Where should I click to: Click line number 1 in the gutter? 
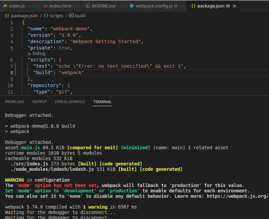(x=11, y=23)
